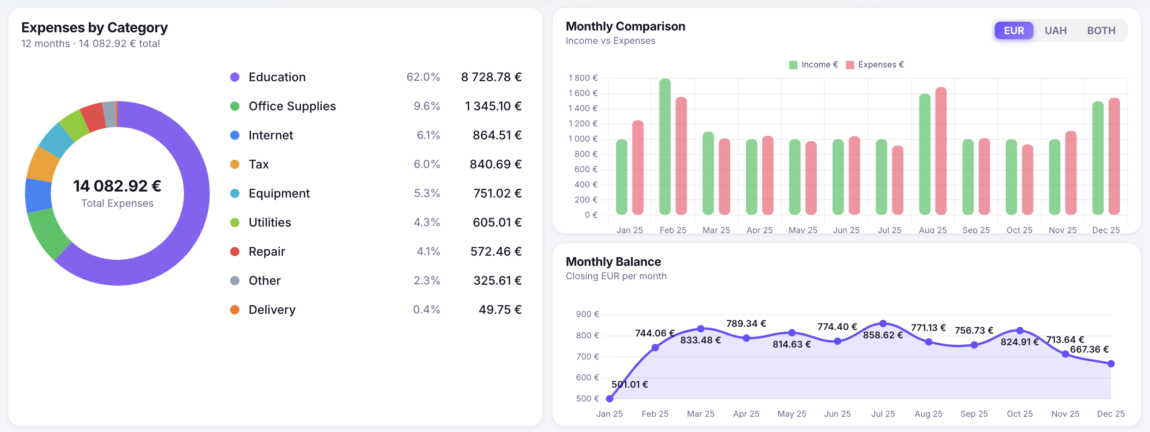This screenshot has width=1150, height=432.
Task: Click the Jan 25 red expenses bar
Action: (638, 168)
